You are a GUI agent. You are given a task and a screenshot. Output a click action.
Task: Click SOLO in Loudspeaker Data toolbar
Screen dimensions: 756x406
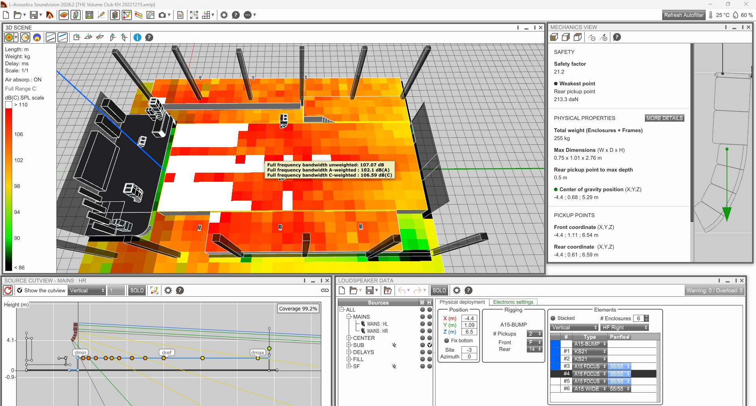(439, 290)
